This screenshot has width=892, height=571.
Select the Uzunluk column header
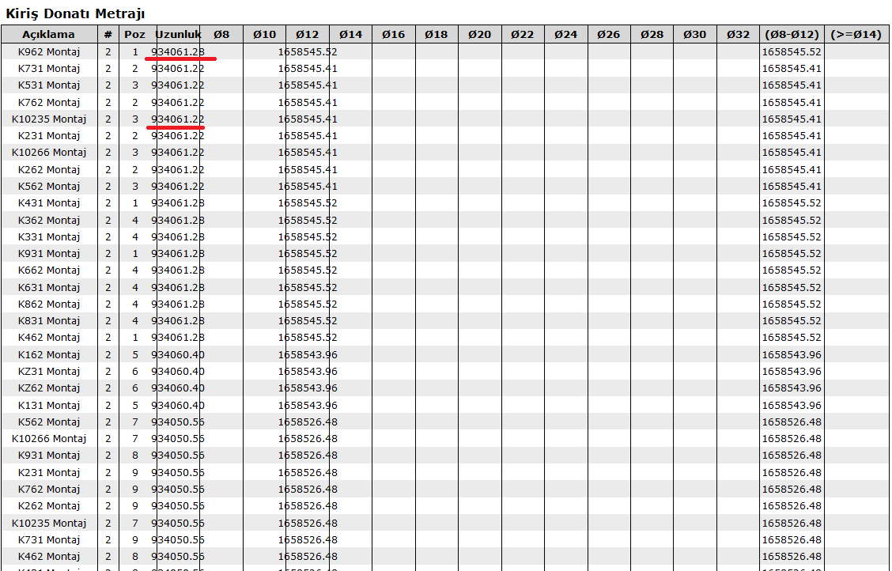(178, 35)
